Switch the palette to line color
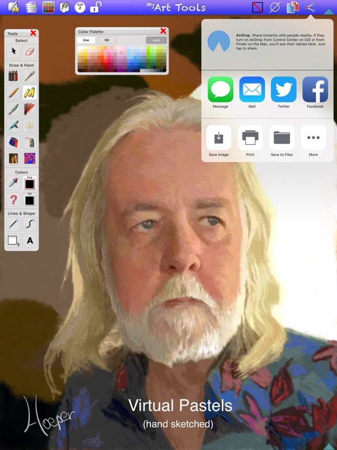Screen dimensions: 337x450 pos(86,40)
